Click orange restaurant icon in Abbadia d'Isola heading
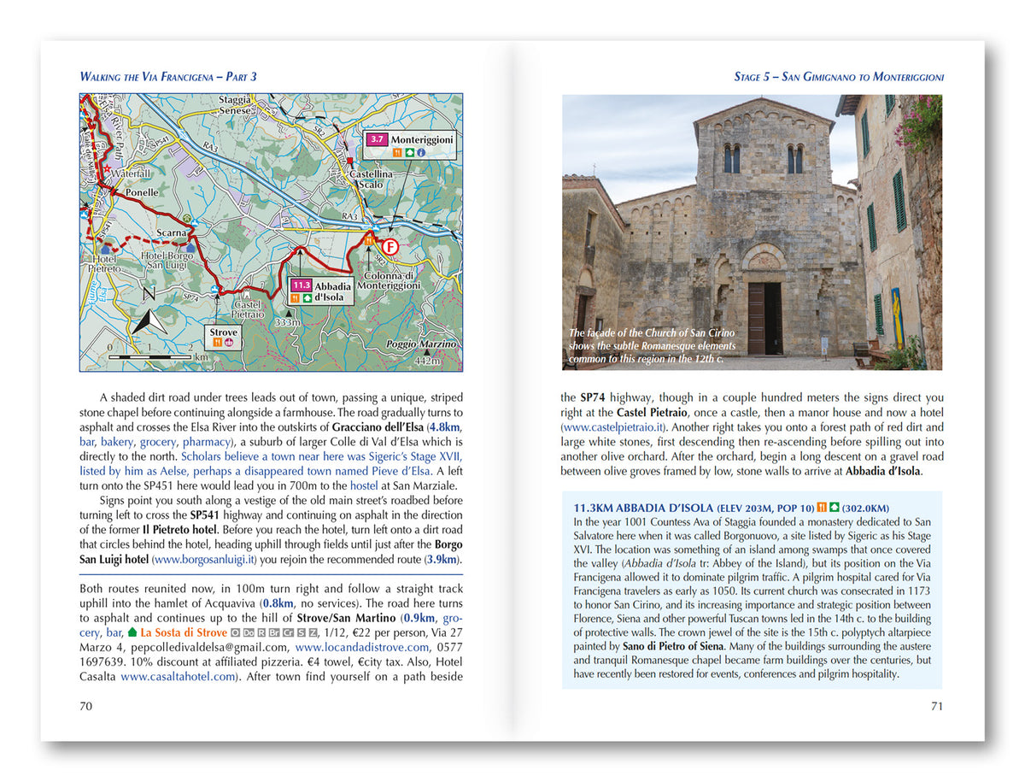The width and height of the screenshot is (1025, 782). coord(822,507)
